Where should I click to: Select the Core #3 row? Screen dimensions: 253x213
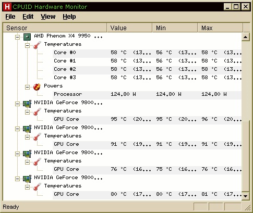click(x=147, y=78)
